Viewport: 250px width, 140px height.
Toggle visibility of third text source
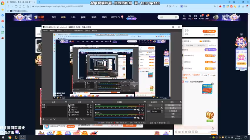click(87, 110)
